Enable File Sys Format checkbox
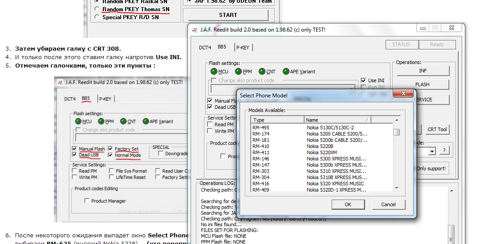Screen dimensions: 496x244 (111, 171)
